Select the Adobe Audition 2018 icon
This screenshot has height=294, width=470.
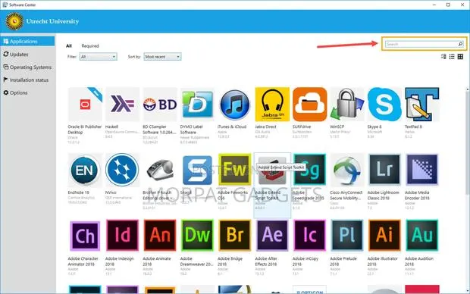pos(422,236)
